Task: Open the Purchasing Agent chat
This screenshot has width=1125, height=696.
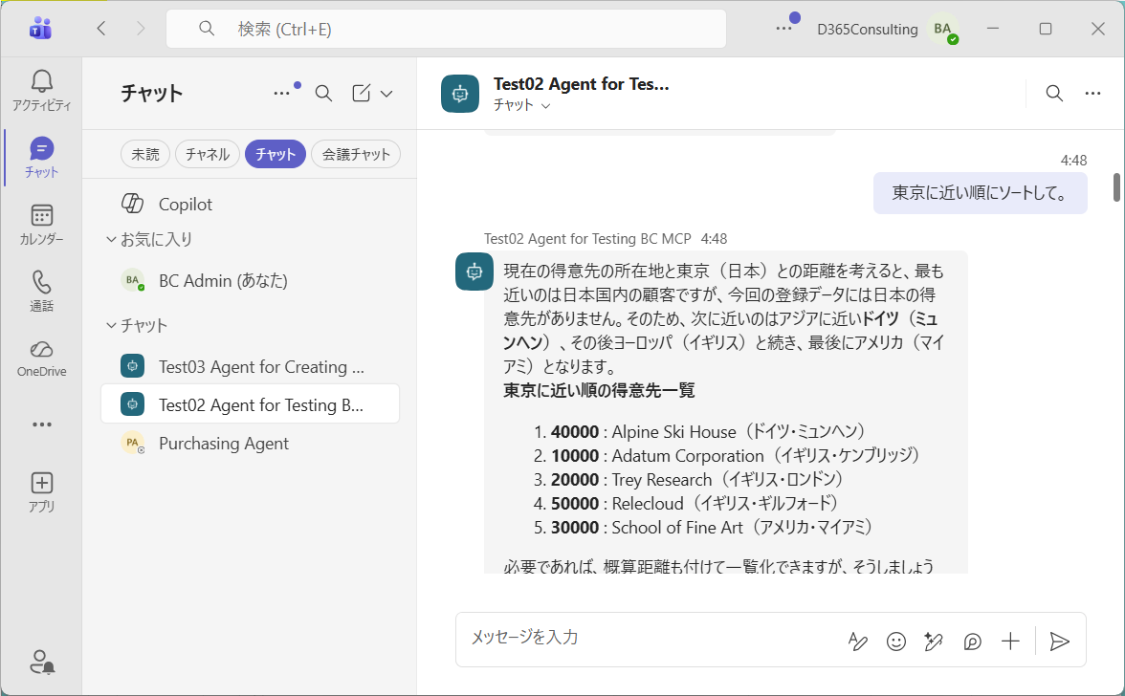Action: [x=251, y=444]
